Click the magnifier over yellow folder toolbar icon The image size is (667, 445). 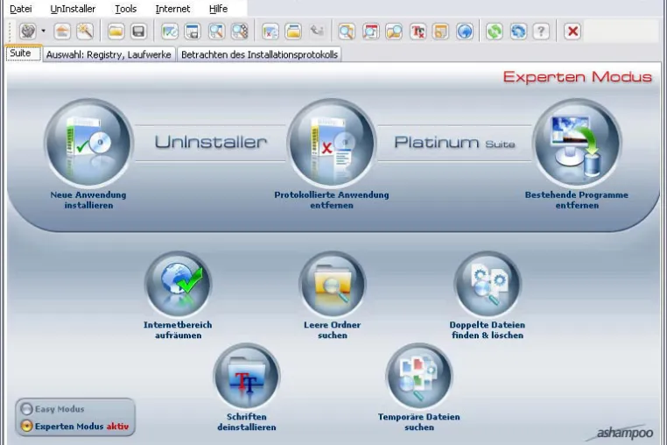pyautogui.click(x=347, y=31)
